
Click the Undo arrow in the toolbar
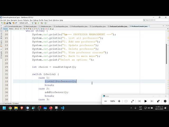(13, 23)
